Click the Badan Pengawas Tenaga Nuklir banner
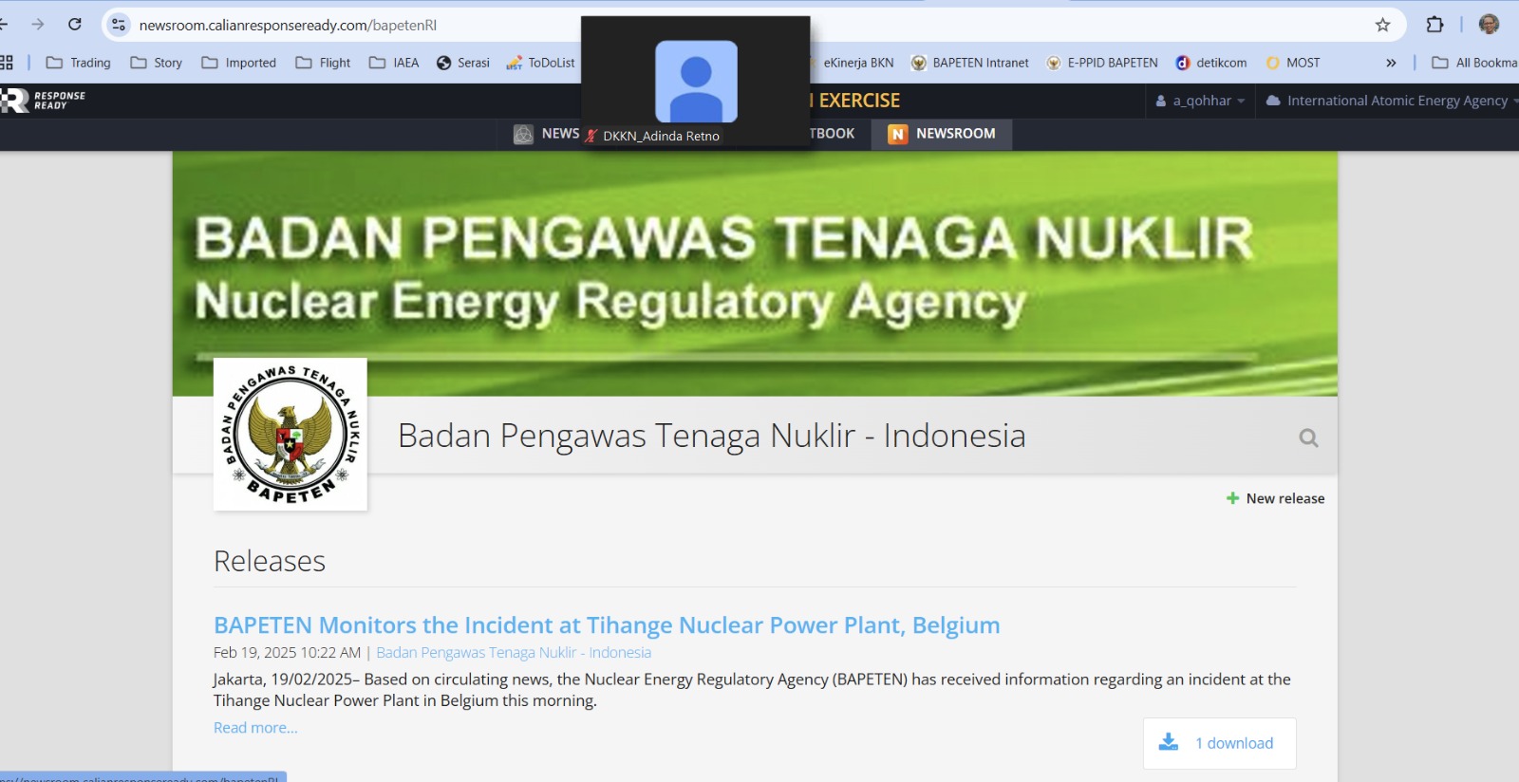This screenshot has height=782, width=1519. [x=755, y=273]
